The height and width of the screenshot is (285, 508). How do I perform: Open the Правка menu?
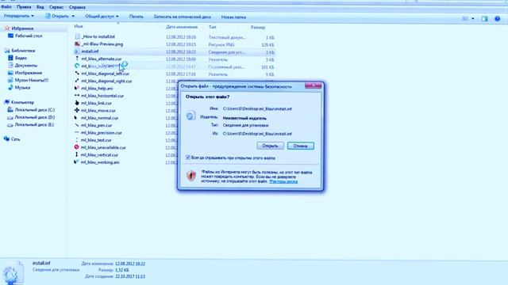click(x=24, y=7)
